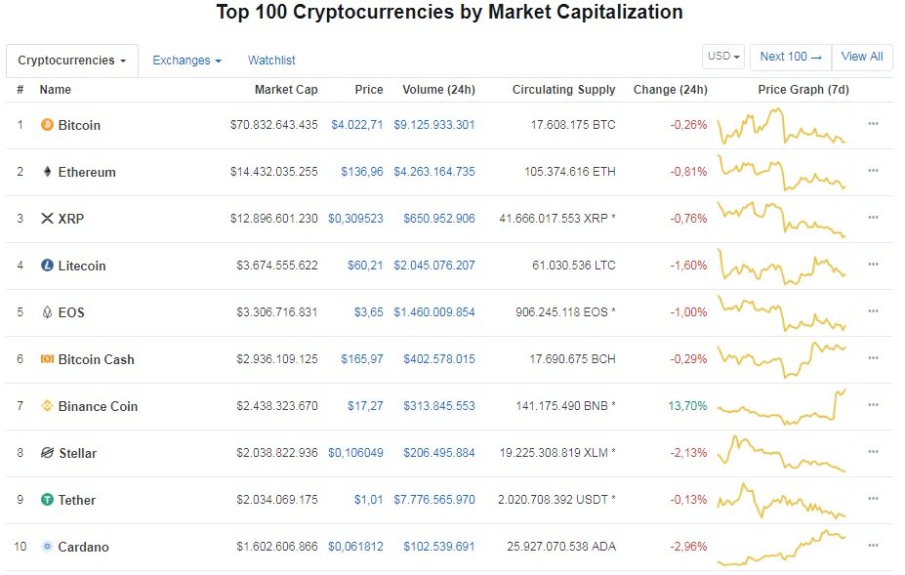View Binance Coin 7-day price graph
This screenshot has width=905, height=575.
(782, 406)
